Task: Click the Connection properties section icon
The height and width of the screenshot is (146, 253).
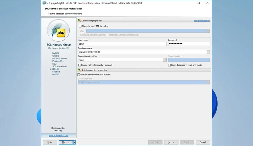Action: click(x=79, y=21)
